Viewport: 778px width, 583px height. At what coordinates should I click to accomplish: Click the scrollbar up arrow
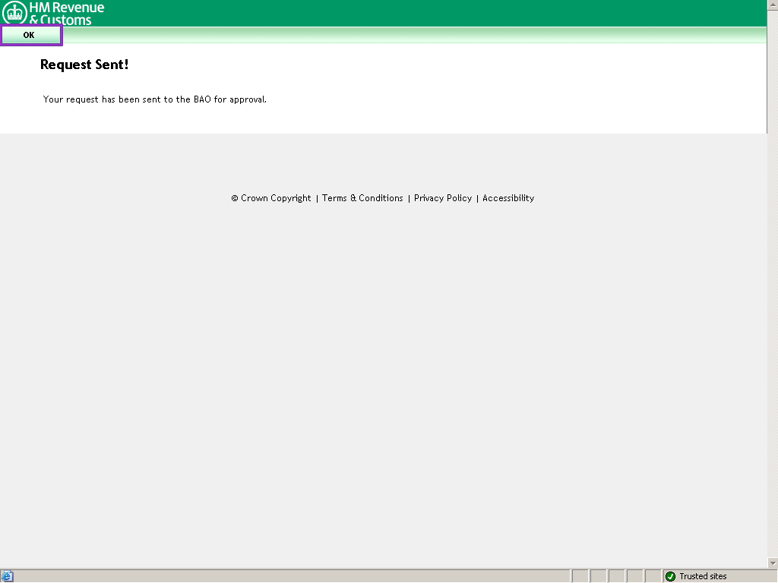click(x=772, y=5)
